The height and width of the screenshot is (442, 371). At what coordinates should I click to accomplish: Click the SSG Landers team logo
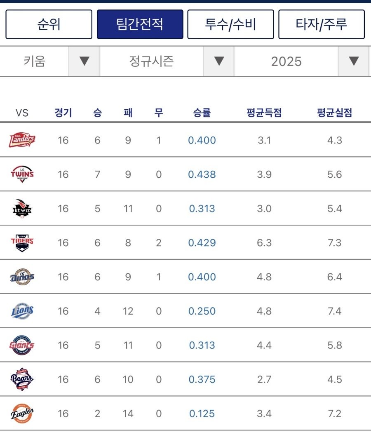(22, 140)
